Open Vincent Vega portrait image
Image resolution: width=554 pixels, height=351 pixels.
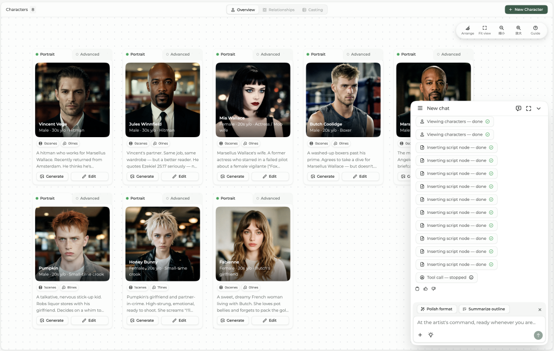(x=72, y=100)
